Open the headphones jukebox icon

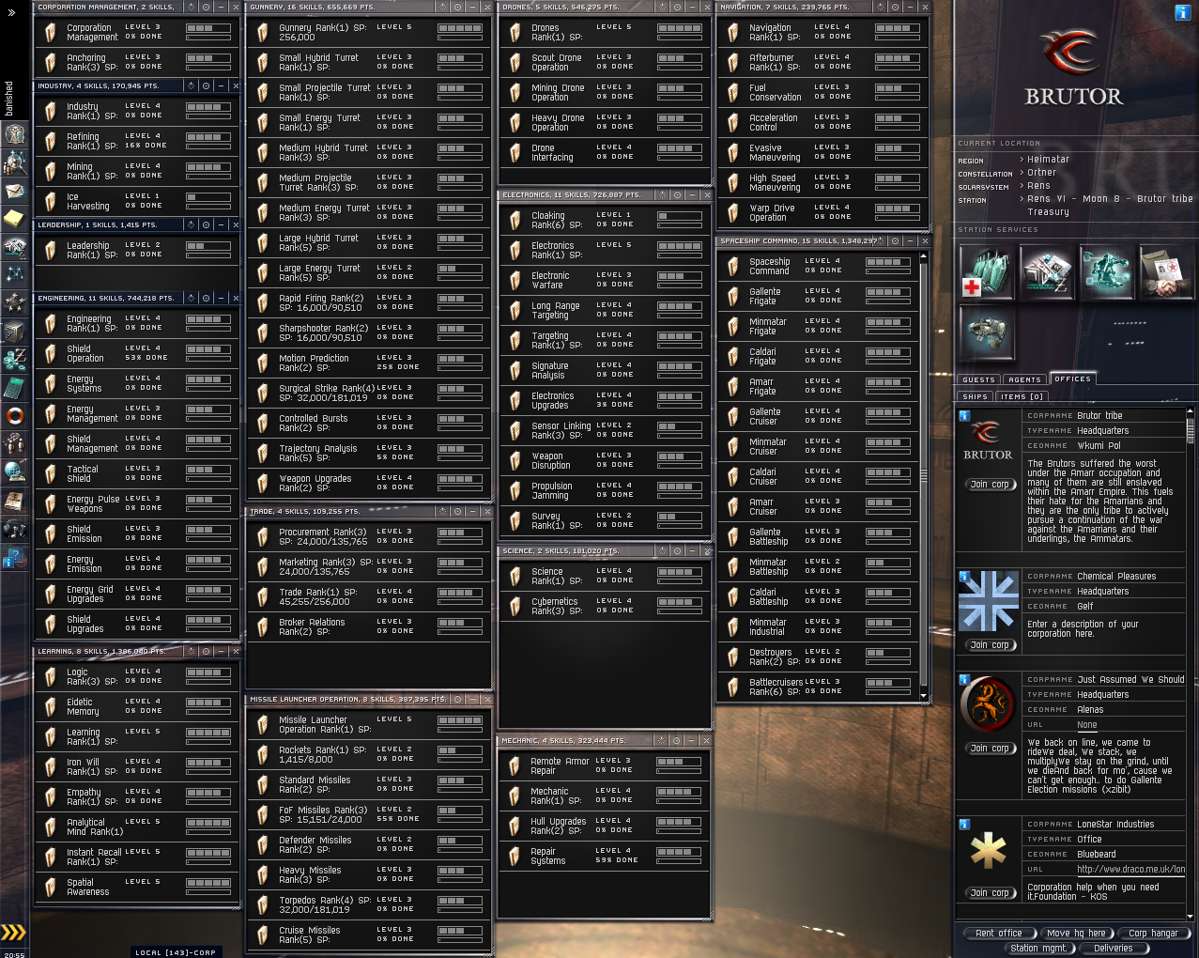[15, 529]
